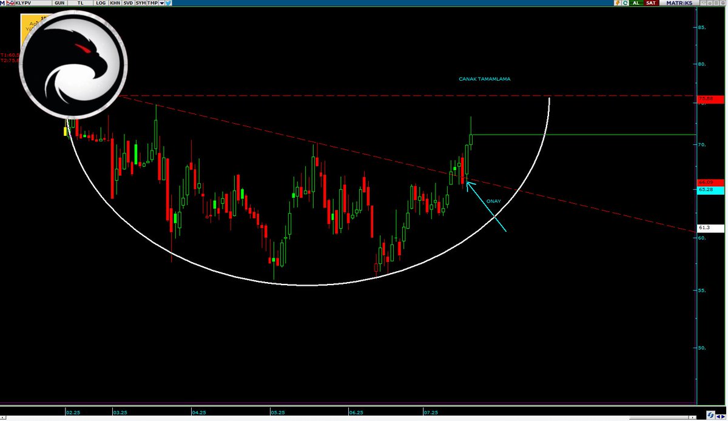The width and height of the screenshot is (728, 421).
Task: Click the 06.25 date axis label
Action: (357, 412)
